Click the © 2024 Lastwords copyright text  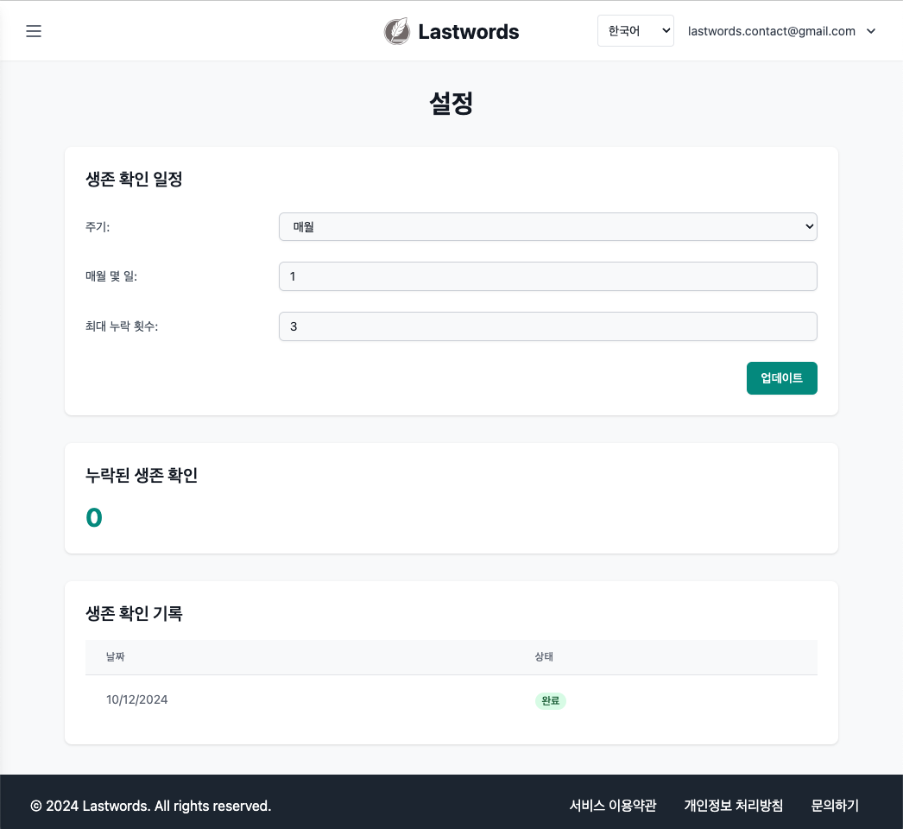click(150, 806)
